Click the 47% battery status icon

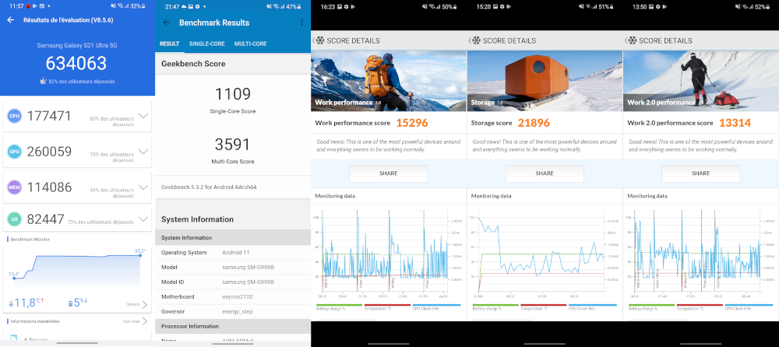click(299, 7)
